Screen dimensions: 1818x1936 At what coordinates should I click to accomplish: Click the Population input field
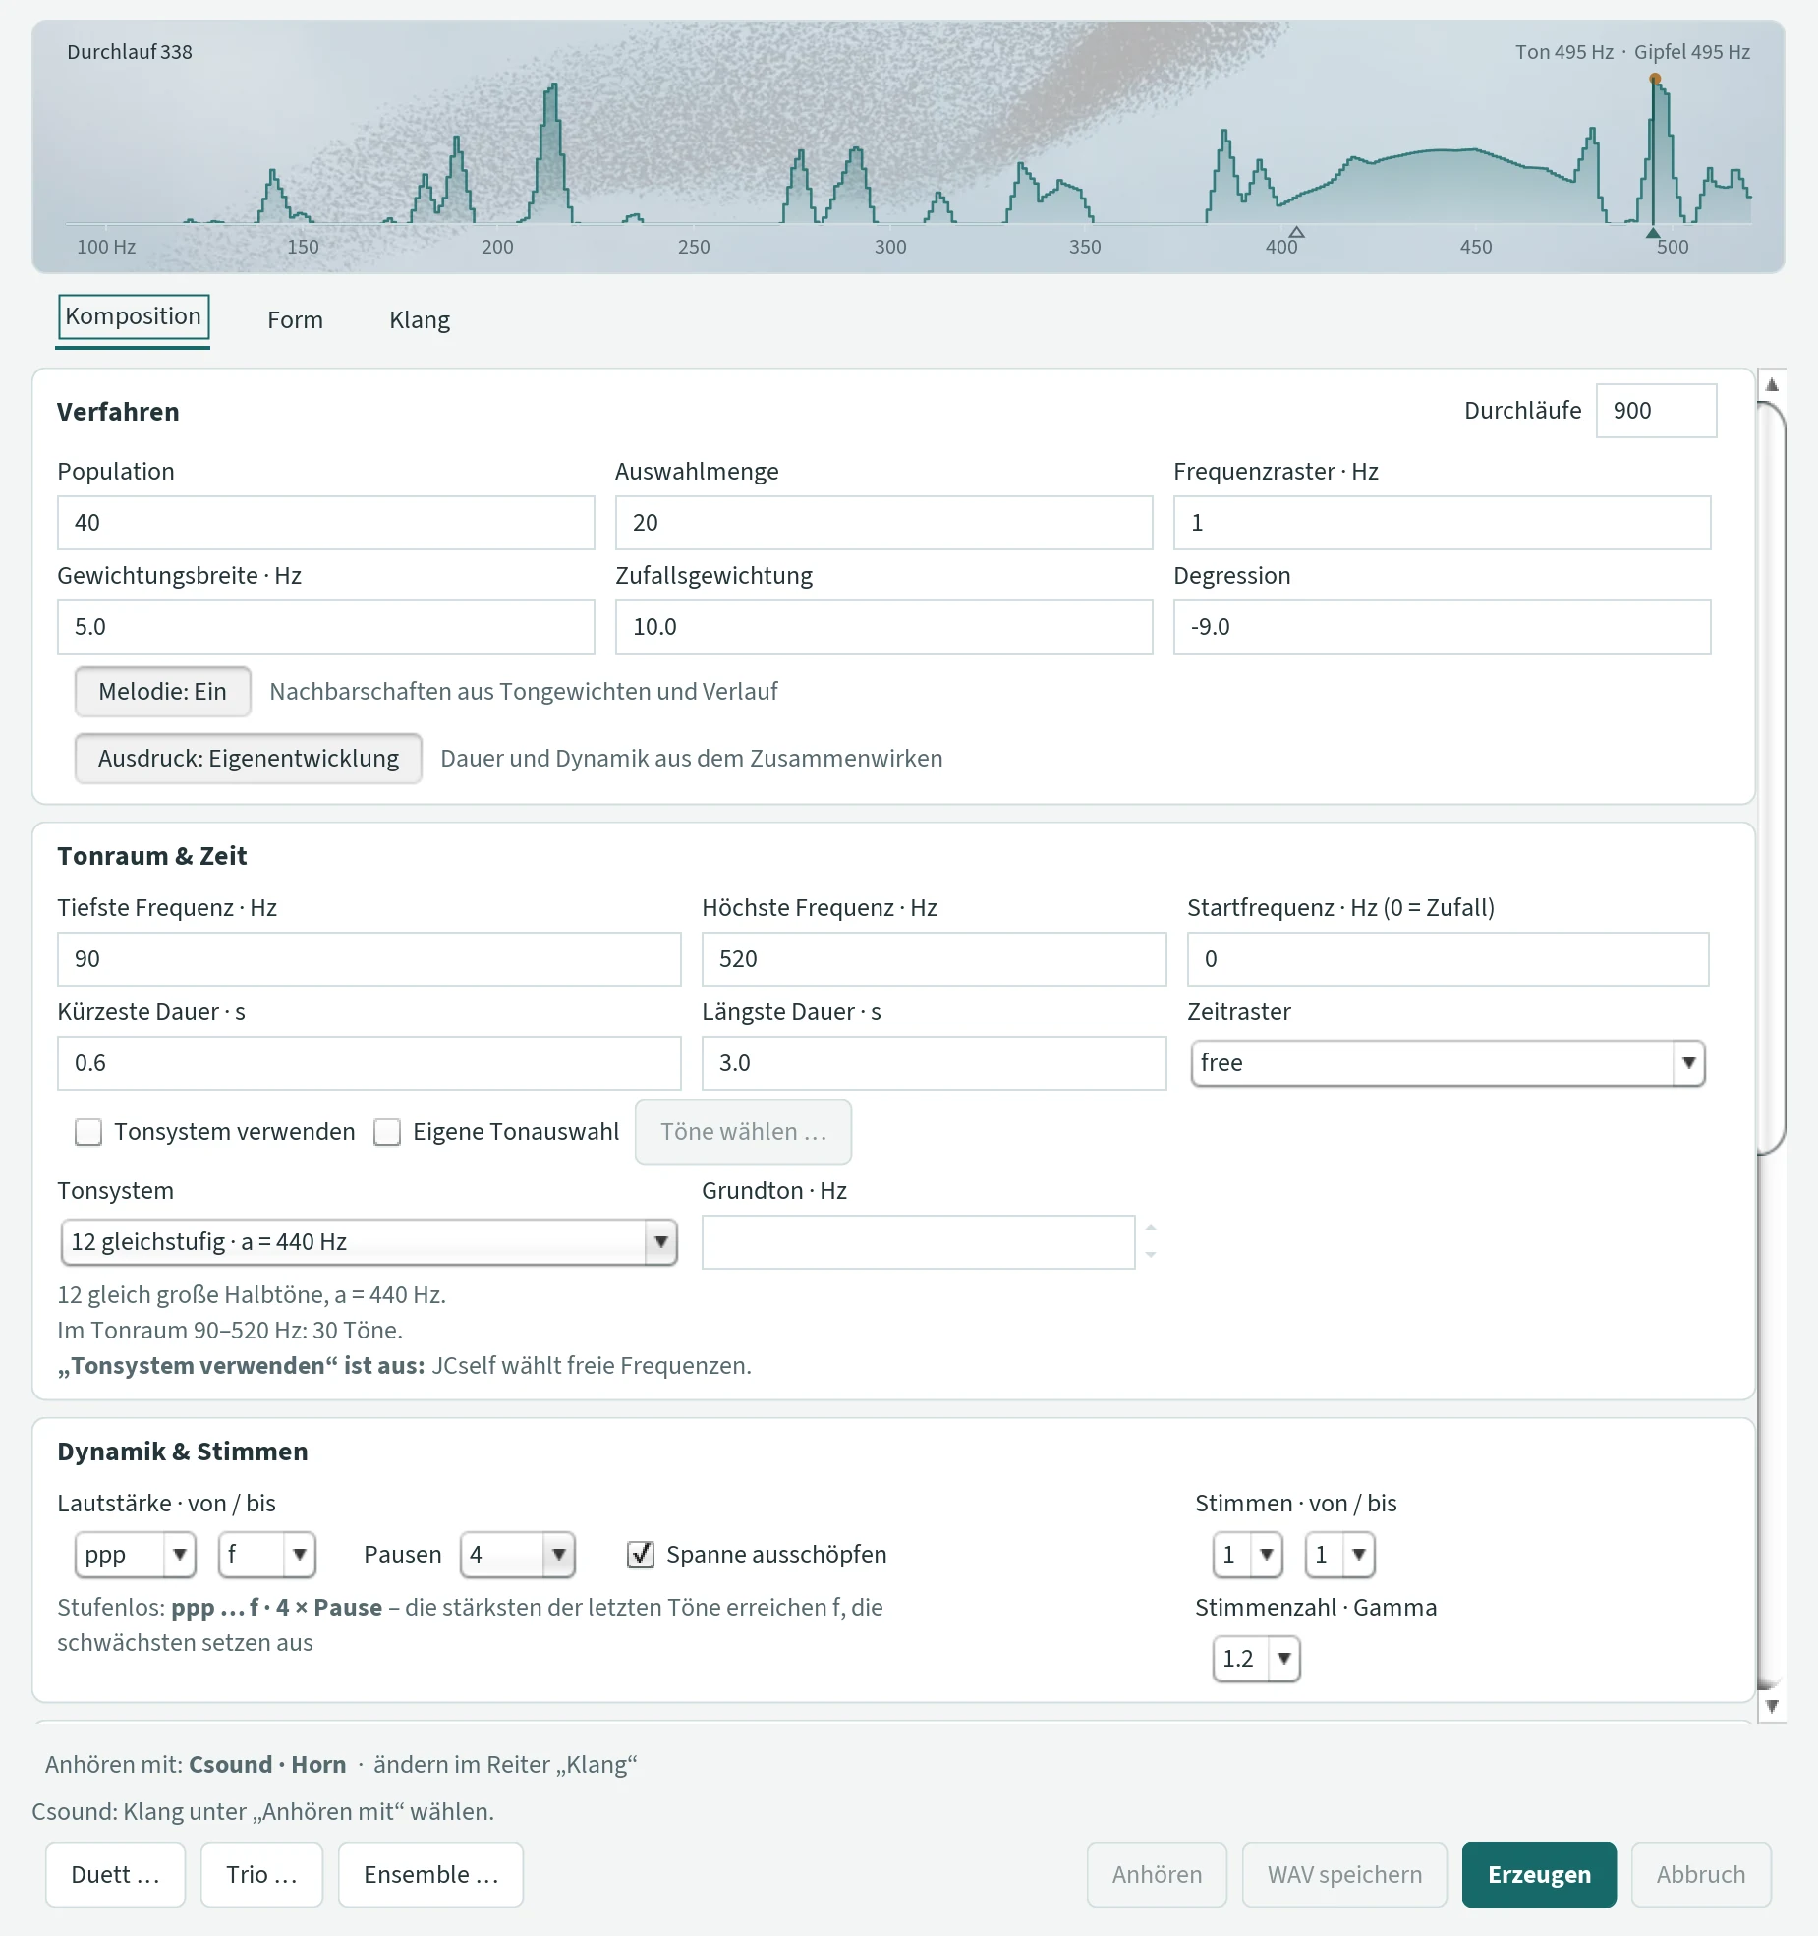[x=325, y=523]
